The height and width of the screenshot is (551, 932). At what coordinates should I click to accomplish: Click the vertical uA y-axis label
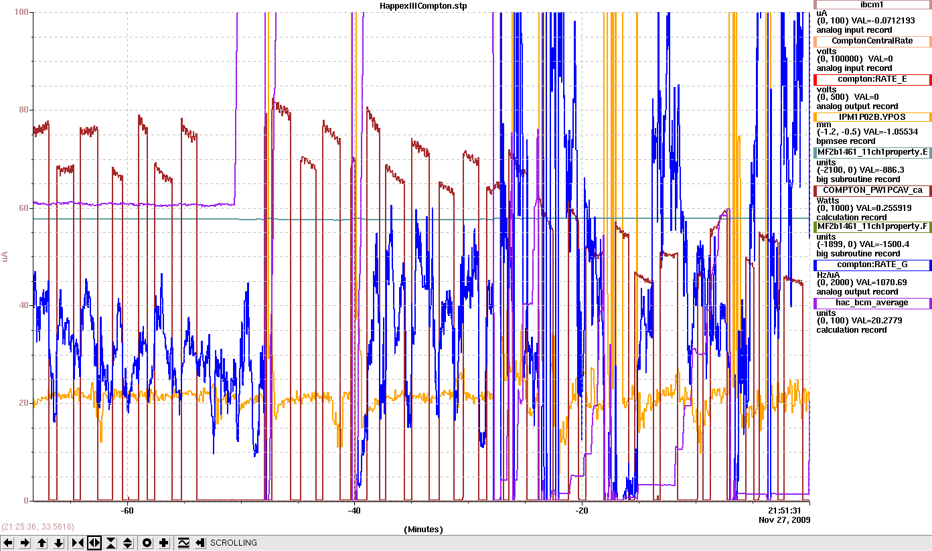[x=5, y=257]
